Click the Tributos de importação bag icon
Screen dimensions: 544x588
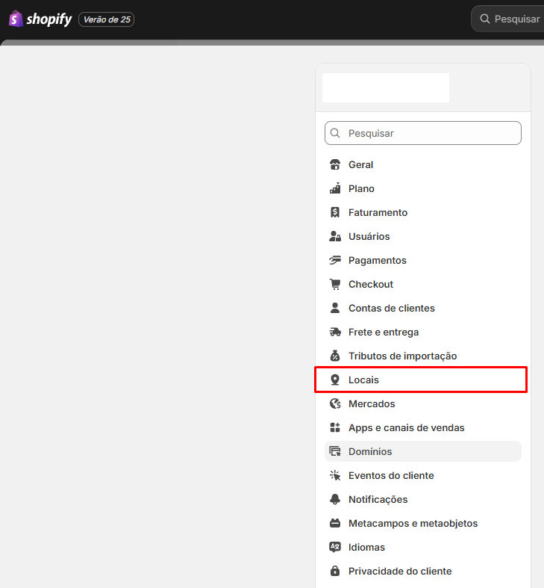point(335,356)
